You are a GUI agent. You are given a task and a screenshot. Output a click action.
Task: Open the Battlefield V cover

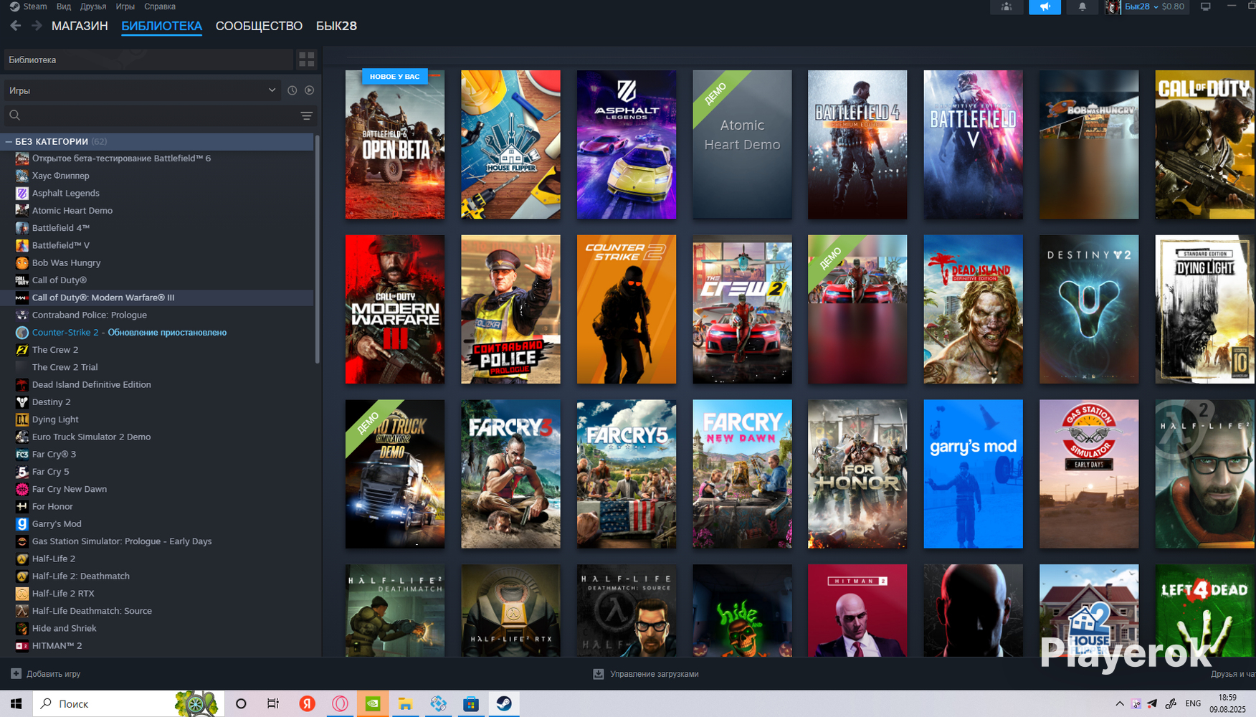[973, 144]
